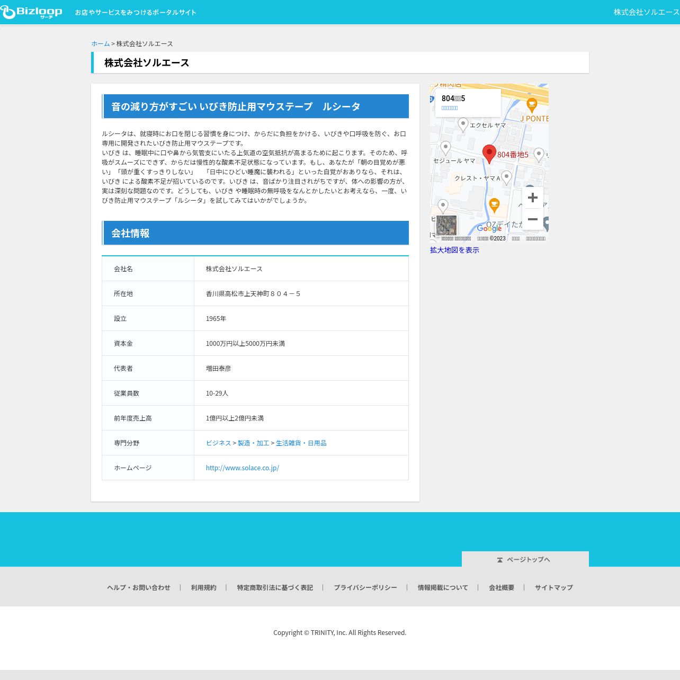Switch map to satellite view thumbnail
This screenshot has height=680, width=680.
tap(446, 226)
